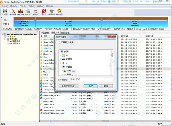172x126 pixels.
Task: Cancel the dialog with 取消 button
Action: coord(106,86)
